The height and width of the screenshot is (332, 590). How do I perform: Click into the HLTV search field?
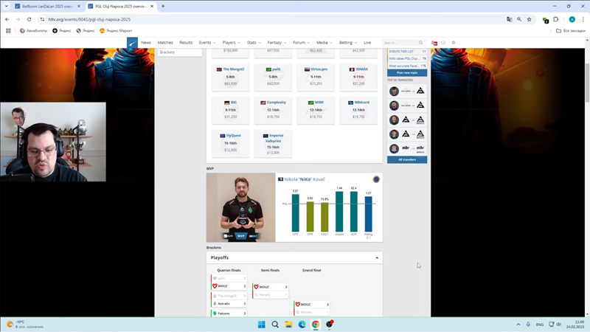point(400,43)
